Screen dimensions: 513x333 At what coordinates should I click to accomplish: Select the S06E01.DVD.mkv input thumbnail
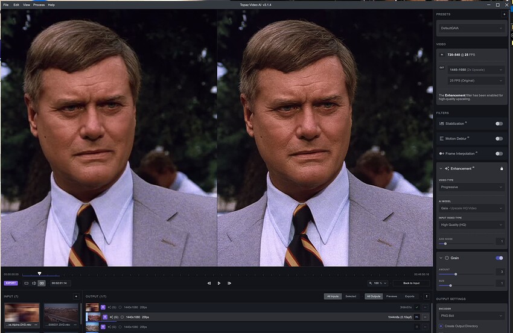pyautogui.click(x=61, y=312)
